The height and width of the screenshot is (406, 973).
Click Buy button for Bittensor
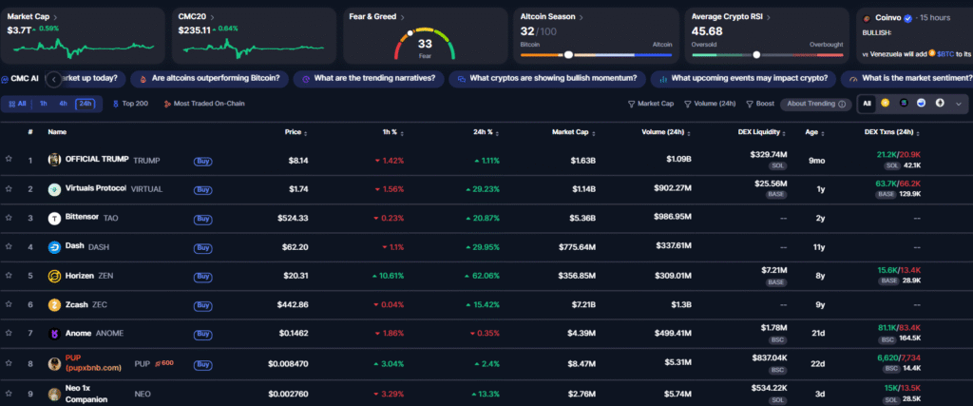click(x=203, y=219)
